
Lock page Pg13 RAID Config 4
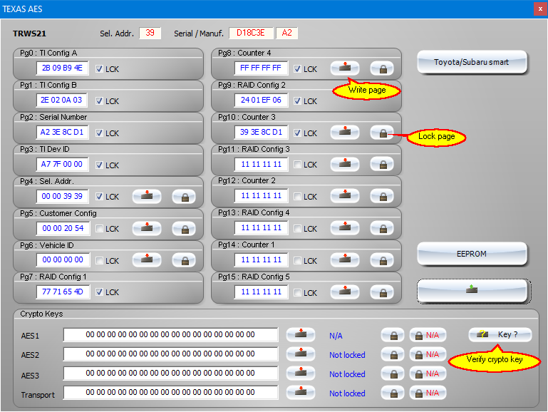coord(383,228)
